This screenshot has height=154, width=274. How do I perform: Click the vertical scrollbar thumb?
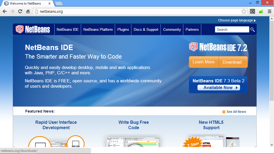click(271, 61)
